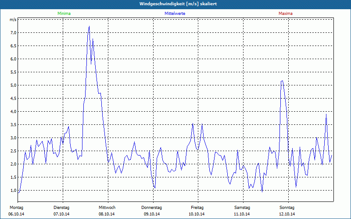
Task: Click the 2,0 y-axis value
Action: pos(14,164)
